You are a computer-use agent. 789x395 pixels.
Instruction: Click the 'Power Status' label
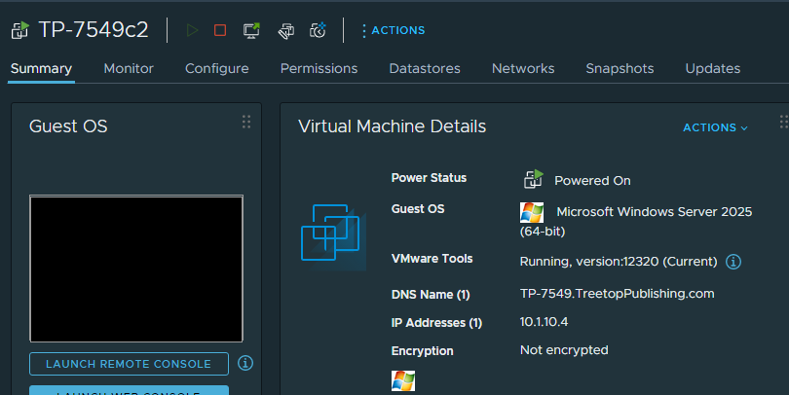pyautogui.click(x=429, y=178)
